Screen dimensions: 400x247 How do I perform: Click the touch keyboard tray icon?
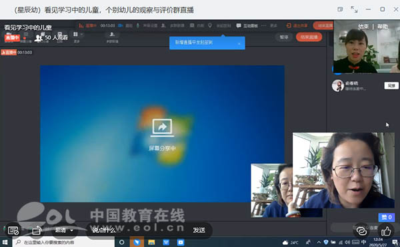tap(355, 242)
